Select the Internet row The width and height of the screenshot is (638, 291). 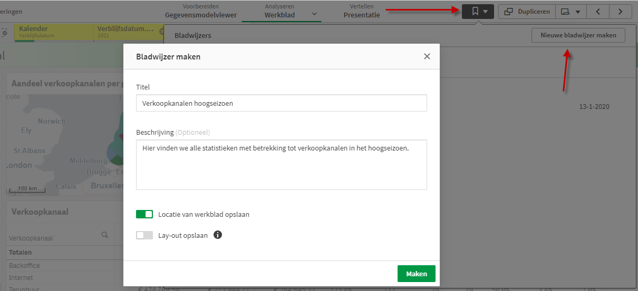pyautogui.click(x=21, y=277)
